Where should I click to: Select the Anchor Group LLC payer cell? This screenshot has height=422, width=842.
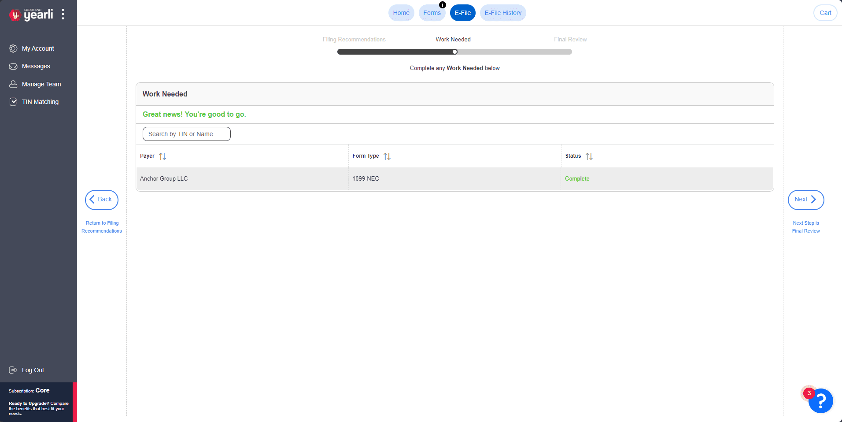242,178
